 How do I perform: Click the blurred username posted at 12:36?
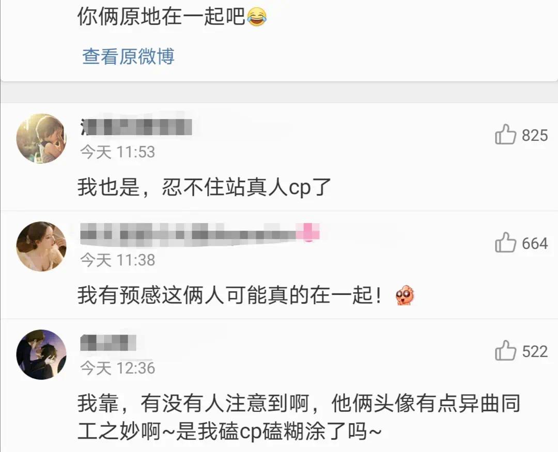pos(108,343)
